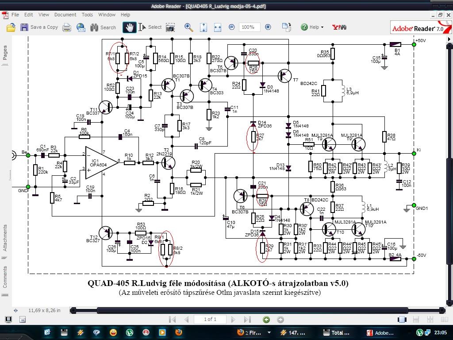Set view to Fit Page height
This screenshot has width=453, height=340.
(203, 27)
